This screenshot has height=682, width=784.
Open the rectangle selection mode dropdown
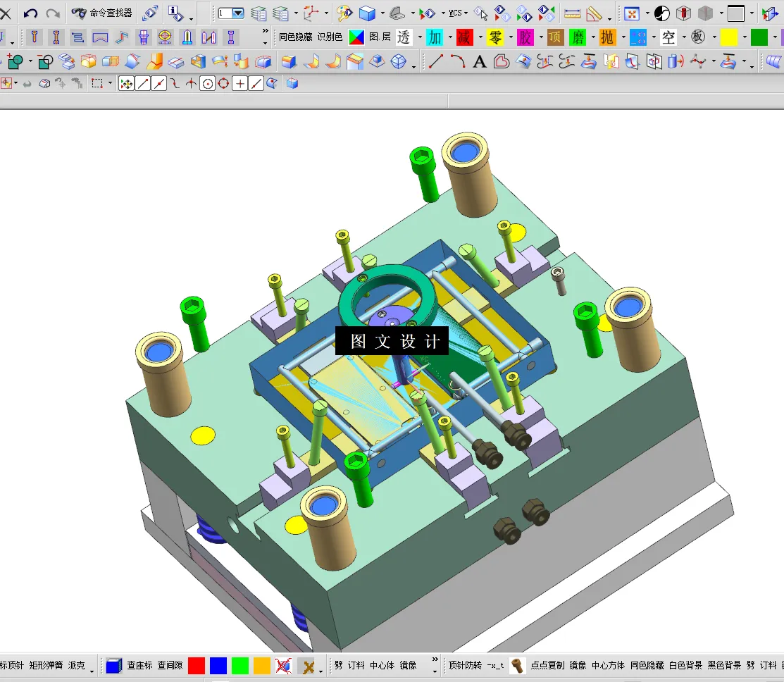pos(110,84)
